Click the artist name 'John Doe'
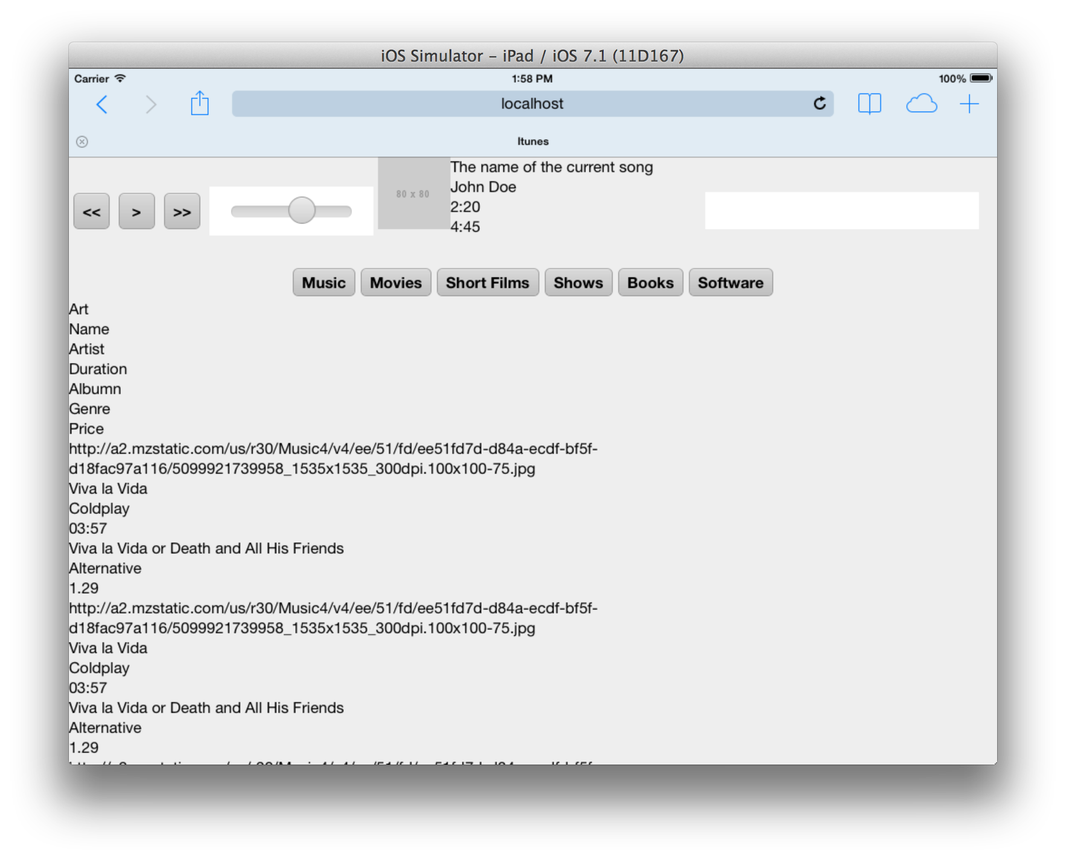Viewport: 1066px width, 860px height. click(x=483, y=187)
